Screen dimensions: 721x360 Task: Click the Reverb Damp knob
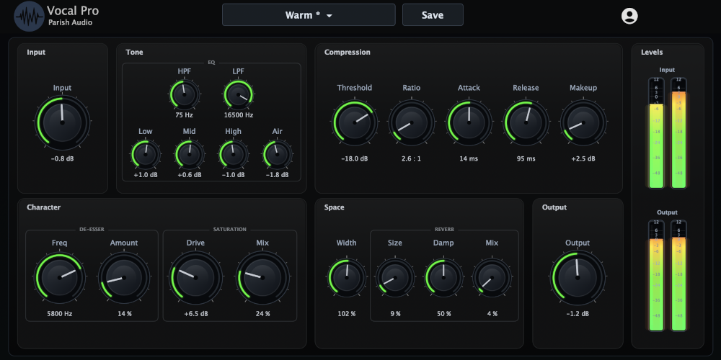pos(443,278)
